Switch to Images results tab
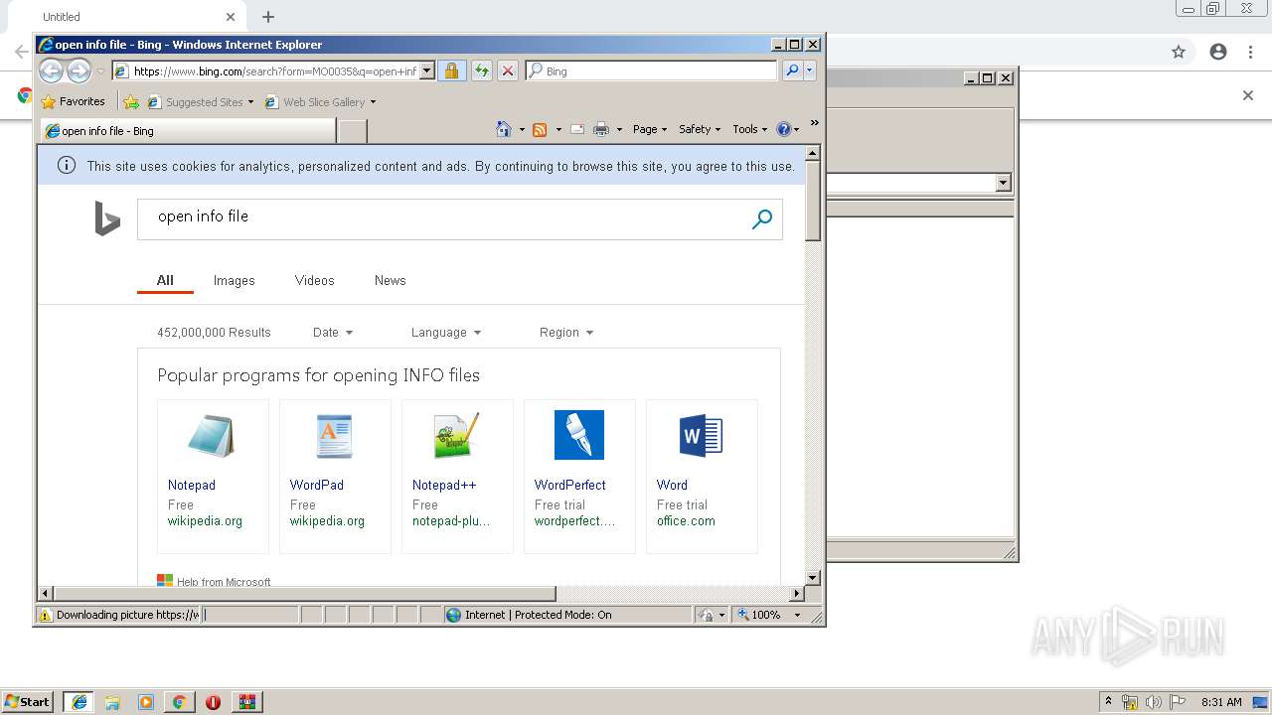Viewport: 1272px width, 715px height. [235, 281]
